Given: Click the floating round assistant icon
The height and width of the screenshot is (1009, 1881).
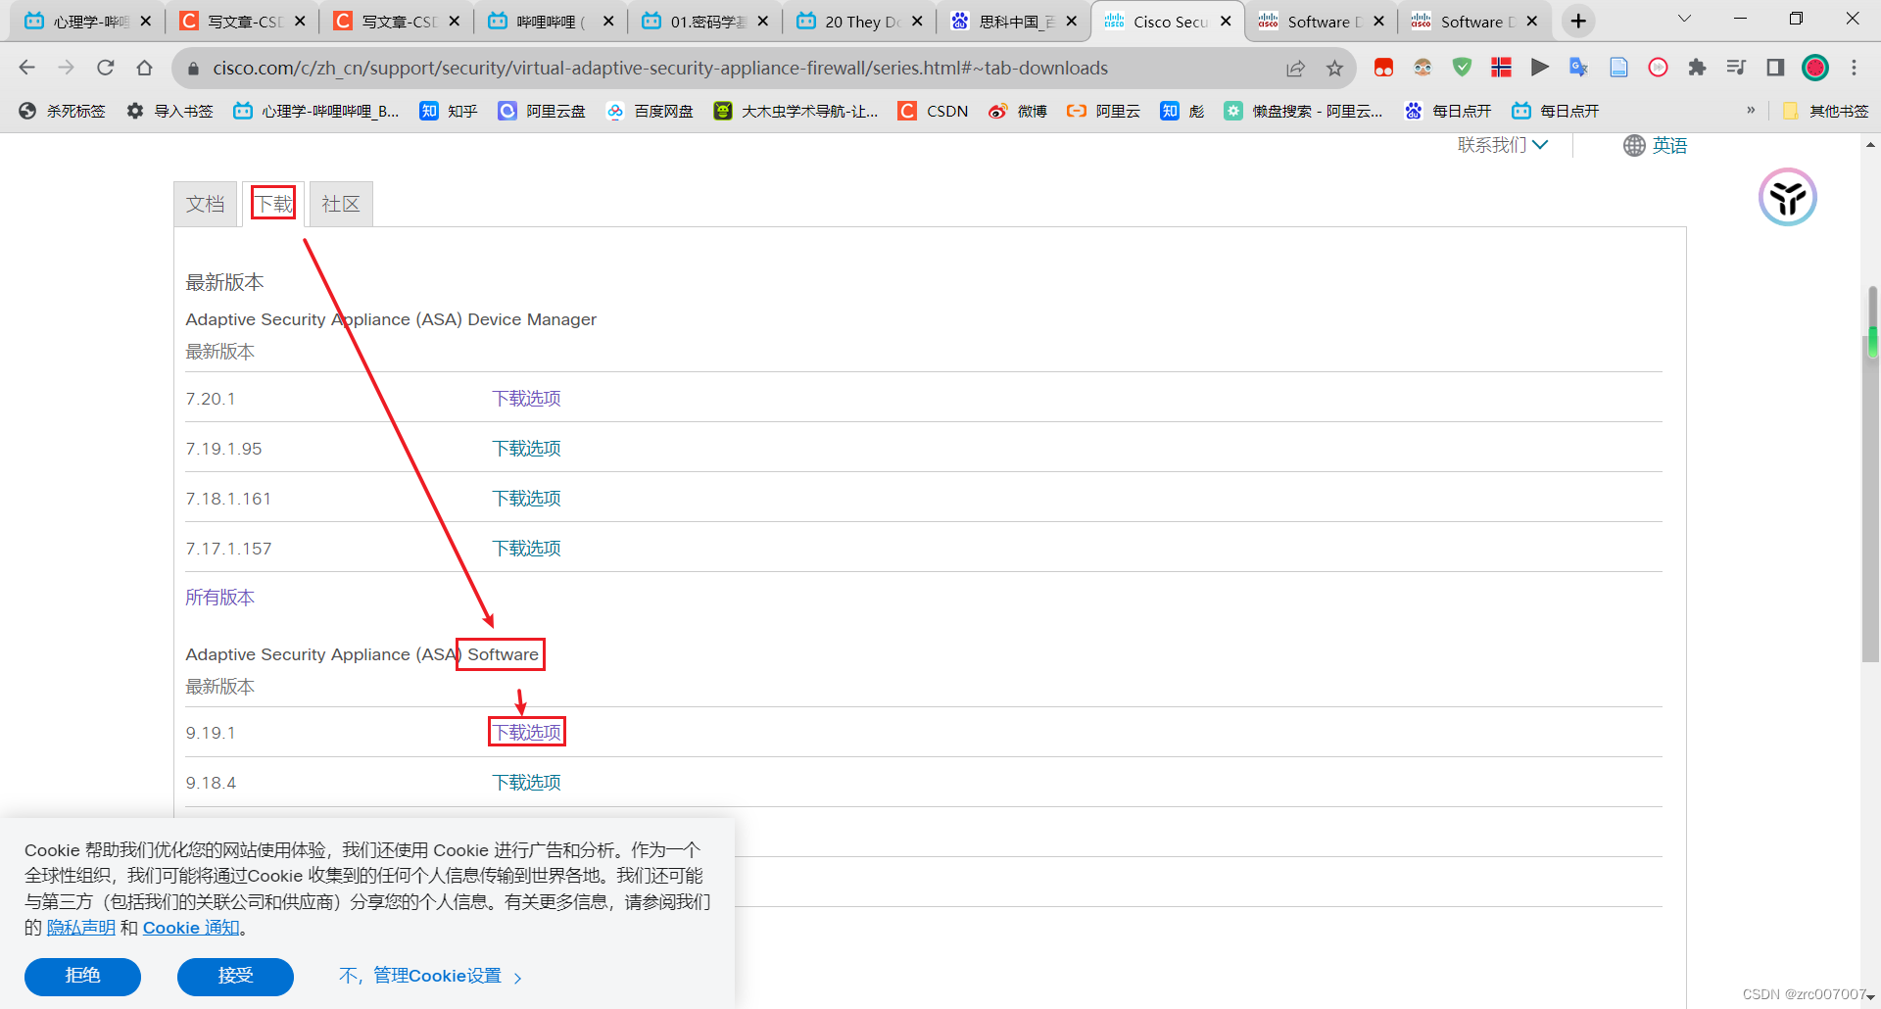Looking at the screenshot, I should (1788, 197).
